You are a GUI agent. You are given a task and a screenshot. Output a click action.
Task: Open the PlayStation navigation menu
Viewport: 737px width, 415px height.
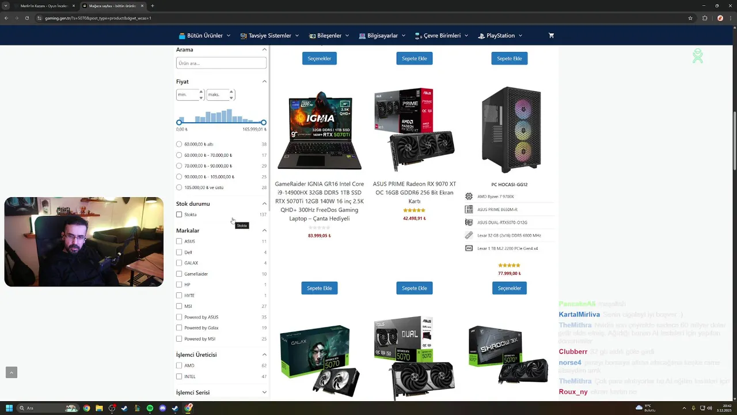click(x=500, y=36)
